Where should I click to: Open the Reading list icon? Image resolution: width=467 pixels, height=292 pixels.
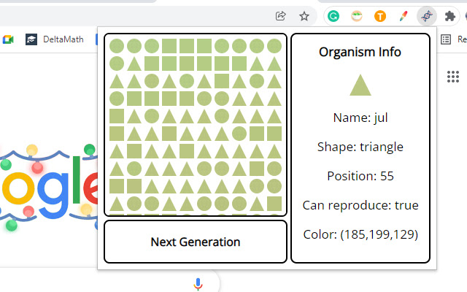(446, 39)
